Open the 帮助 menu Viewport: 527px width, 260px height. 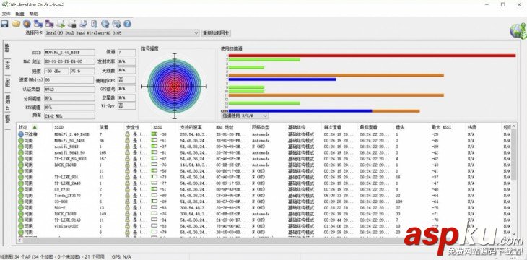tap(33, 14)
